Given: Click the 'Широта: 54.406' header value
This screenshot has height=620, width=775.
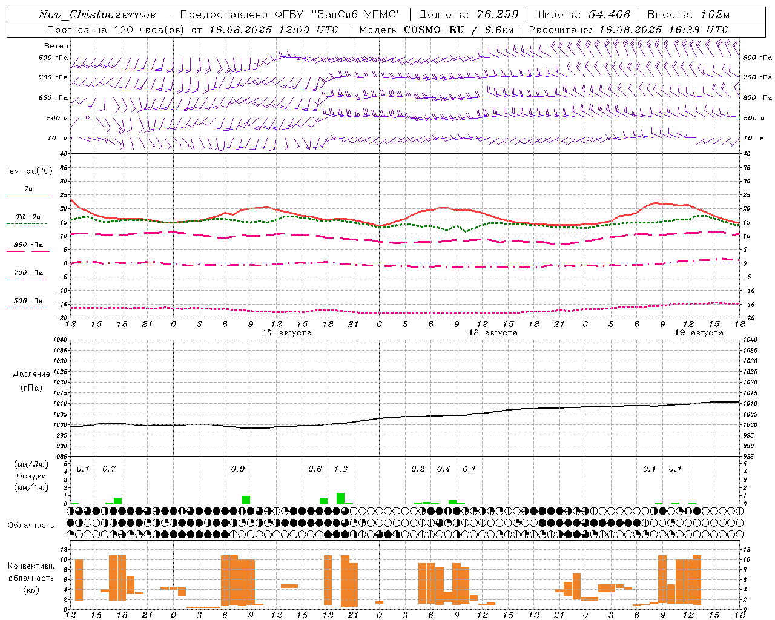Looking at the screenshot, I should click(582, 15).
